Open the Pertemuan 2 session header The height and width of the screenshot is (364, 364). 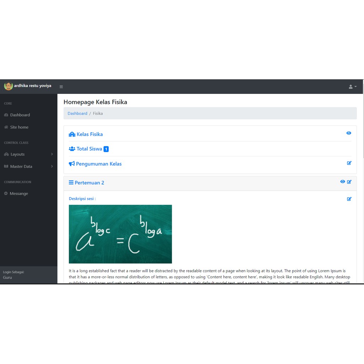(x=89, y=183)
